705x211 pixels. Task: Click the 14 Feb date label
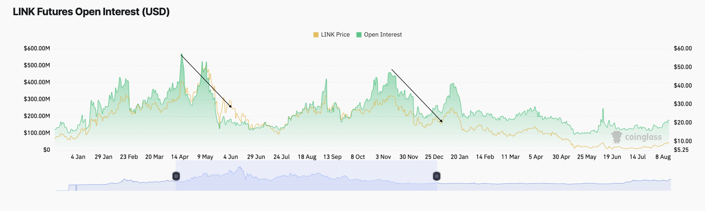(485, 157)
